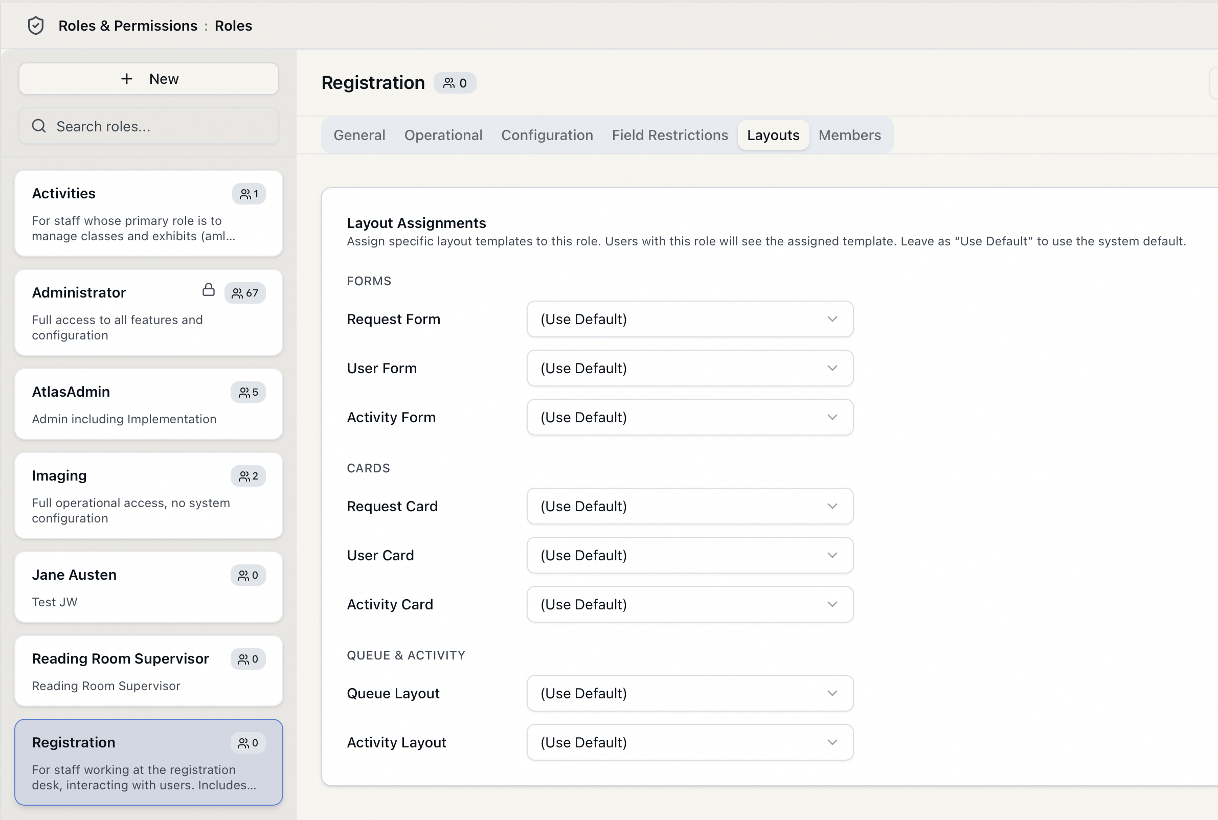
Task: Click the Activity Layout label
Action: pyautogui.click(x=396, y=743)
